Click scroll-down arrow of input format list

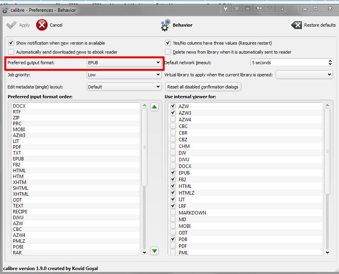[144, 252]
